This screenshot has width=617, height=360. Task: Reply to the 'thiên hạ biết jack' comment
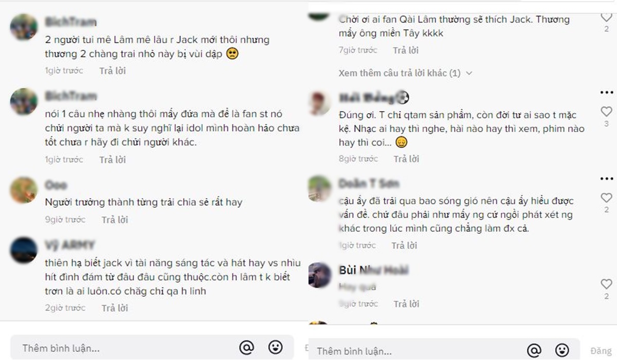(115, 308)
